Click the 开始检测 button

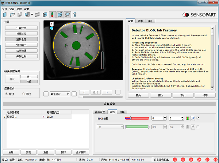(21, 56)
